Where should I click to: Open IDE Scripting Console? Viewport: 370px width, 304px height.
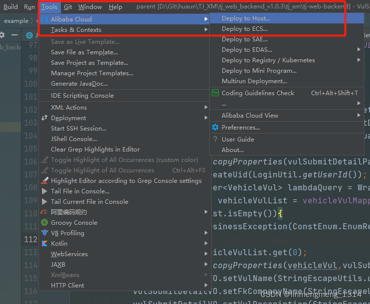tap(124, 96)
